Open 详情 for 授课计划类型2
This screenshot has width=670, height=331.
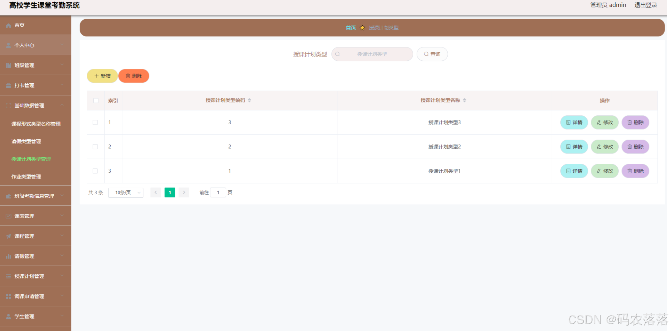pos(574,147)
